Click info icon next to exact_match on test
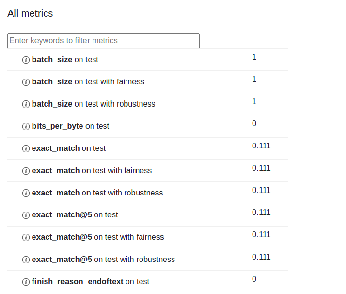This screenshot has width=346, height=294. (x=26, y=149)
